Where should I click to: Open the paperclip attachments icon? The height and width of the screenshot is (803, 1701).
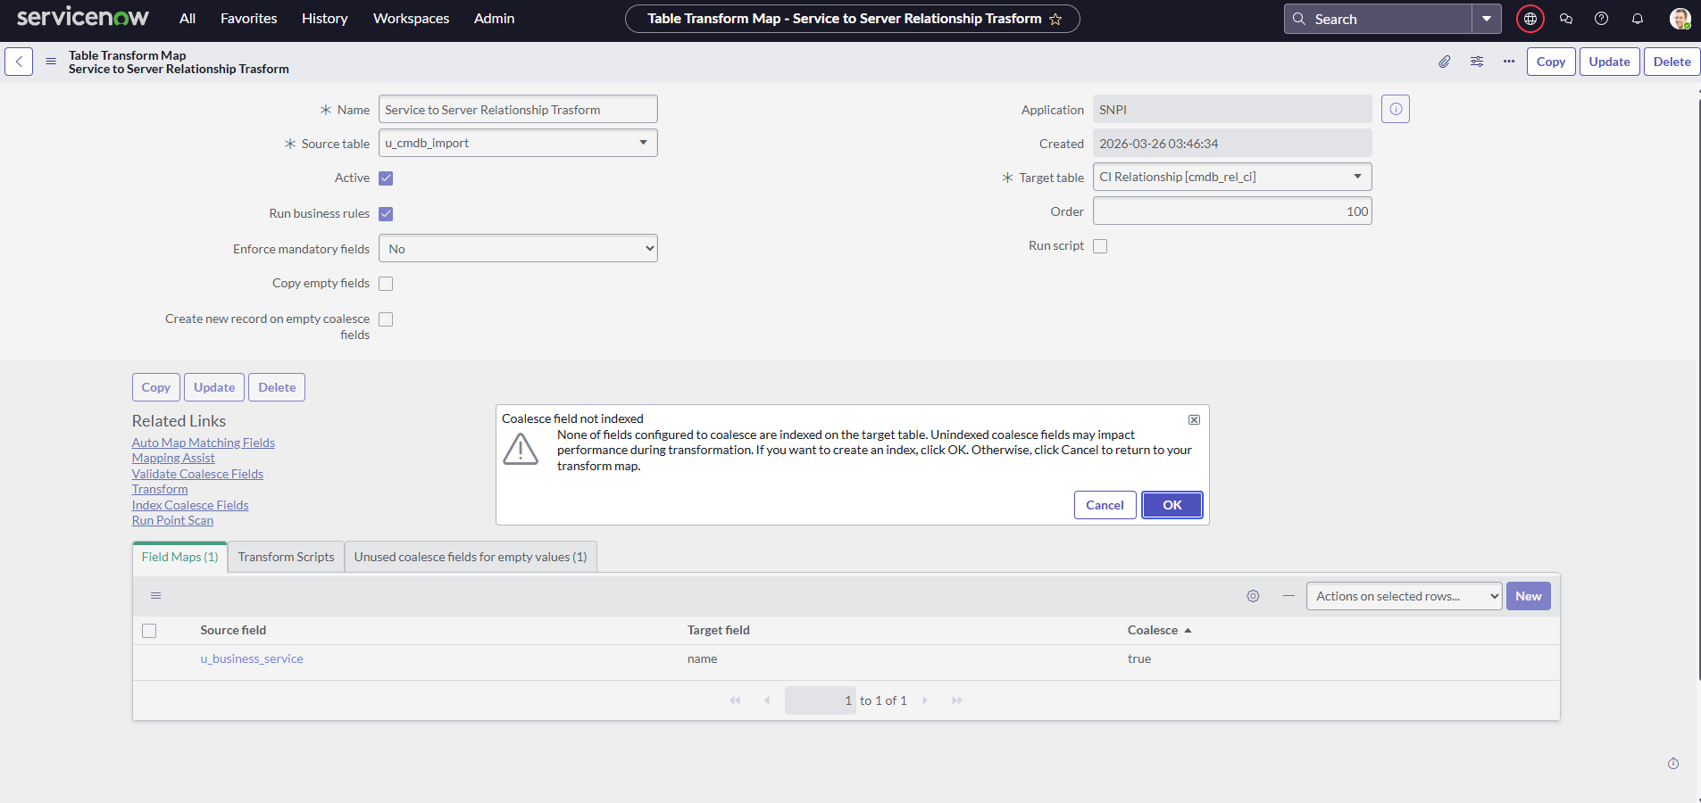[1444, 62]
